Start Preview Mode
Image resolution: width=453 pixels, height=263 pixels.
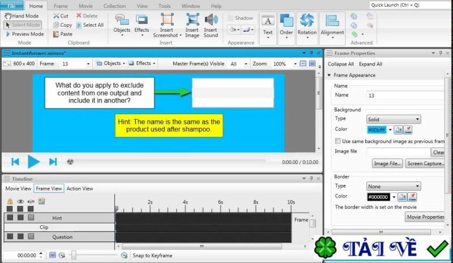click(x=24, y=34)
